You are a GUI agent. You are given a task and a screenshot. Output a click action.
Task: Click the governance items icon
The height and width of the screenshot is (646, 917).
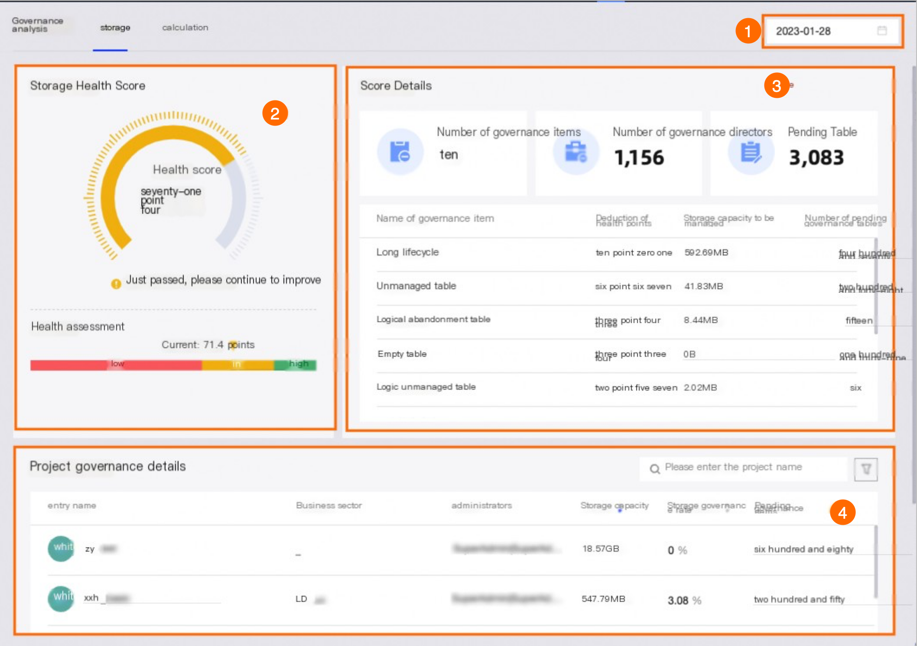[400, 152]
